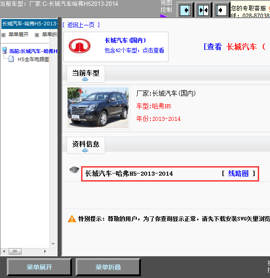Click the small 菜单展开 list icon in sidebar

tap(3, 35)
